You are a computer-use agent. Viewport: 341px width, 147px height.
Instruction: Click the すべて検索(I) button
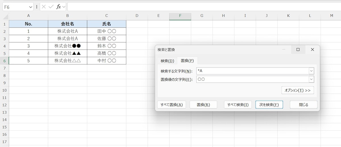pos(238,105)
